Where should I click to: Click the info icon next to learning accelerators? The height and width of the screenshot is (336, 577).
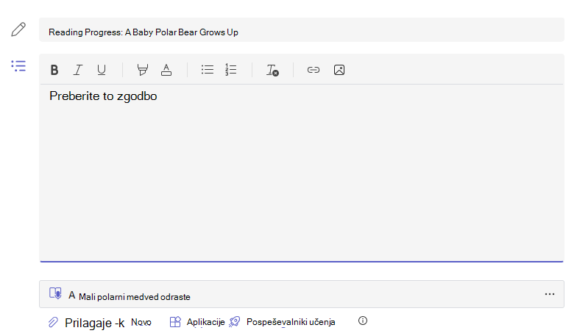pyautogui.click(x=363, y=321)
